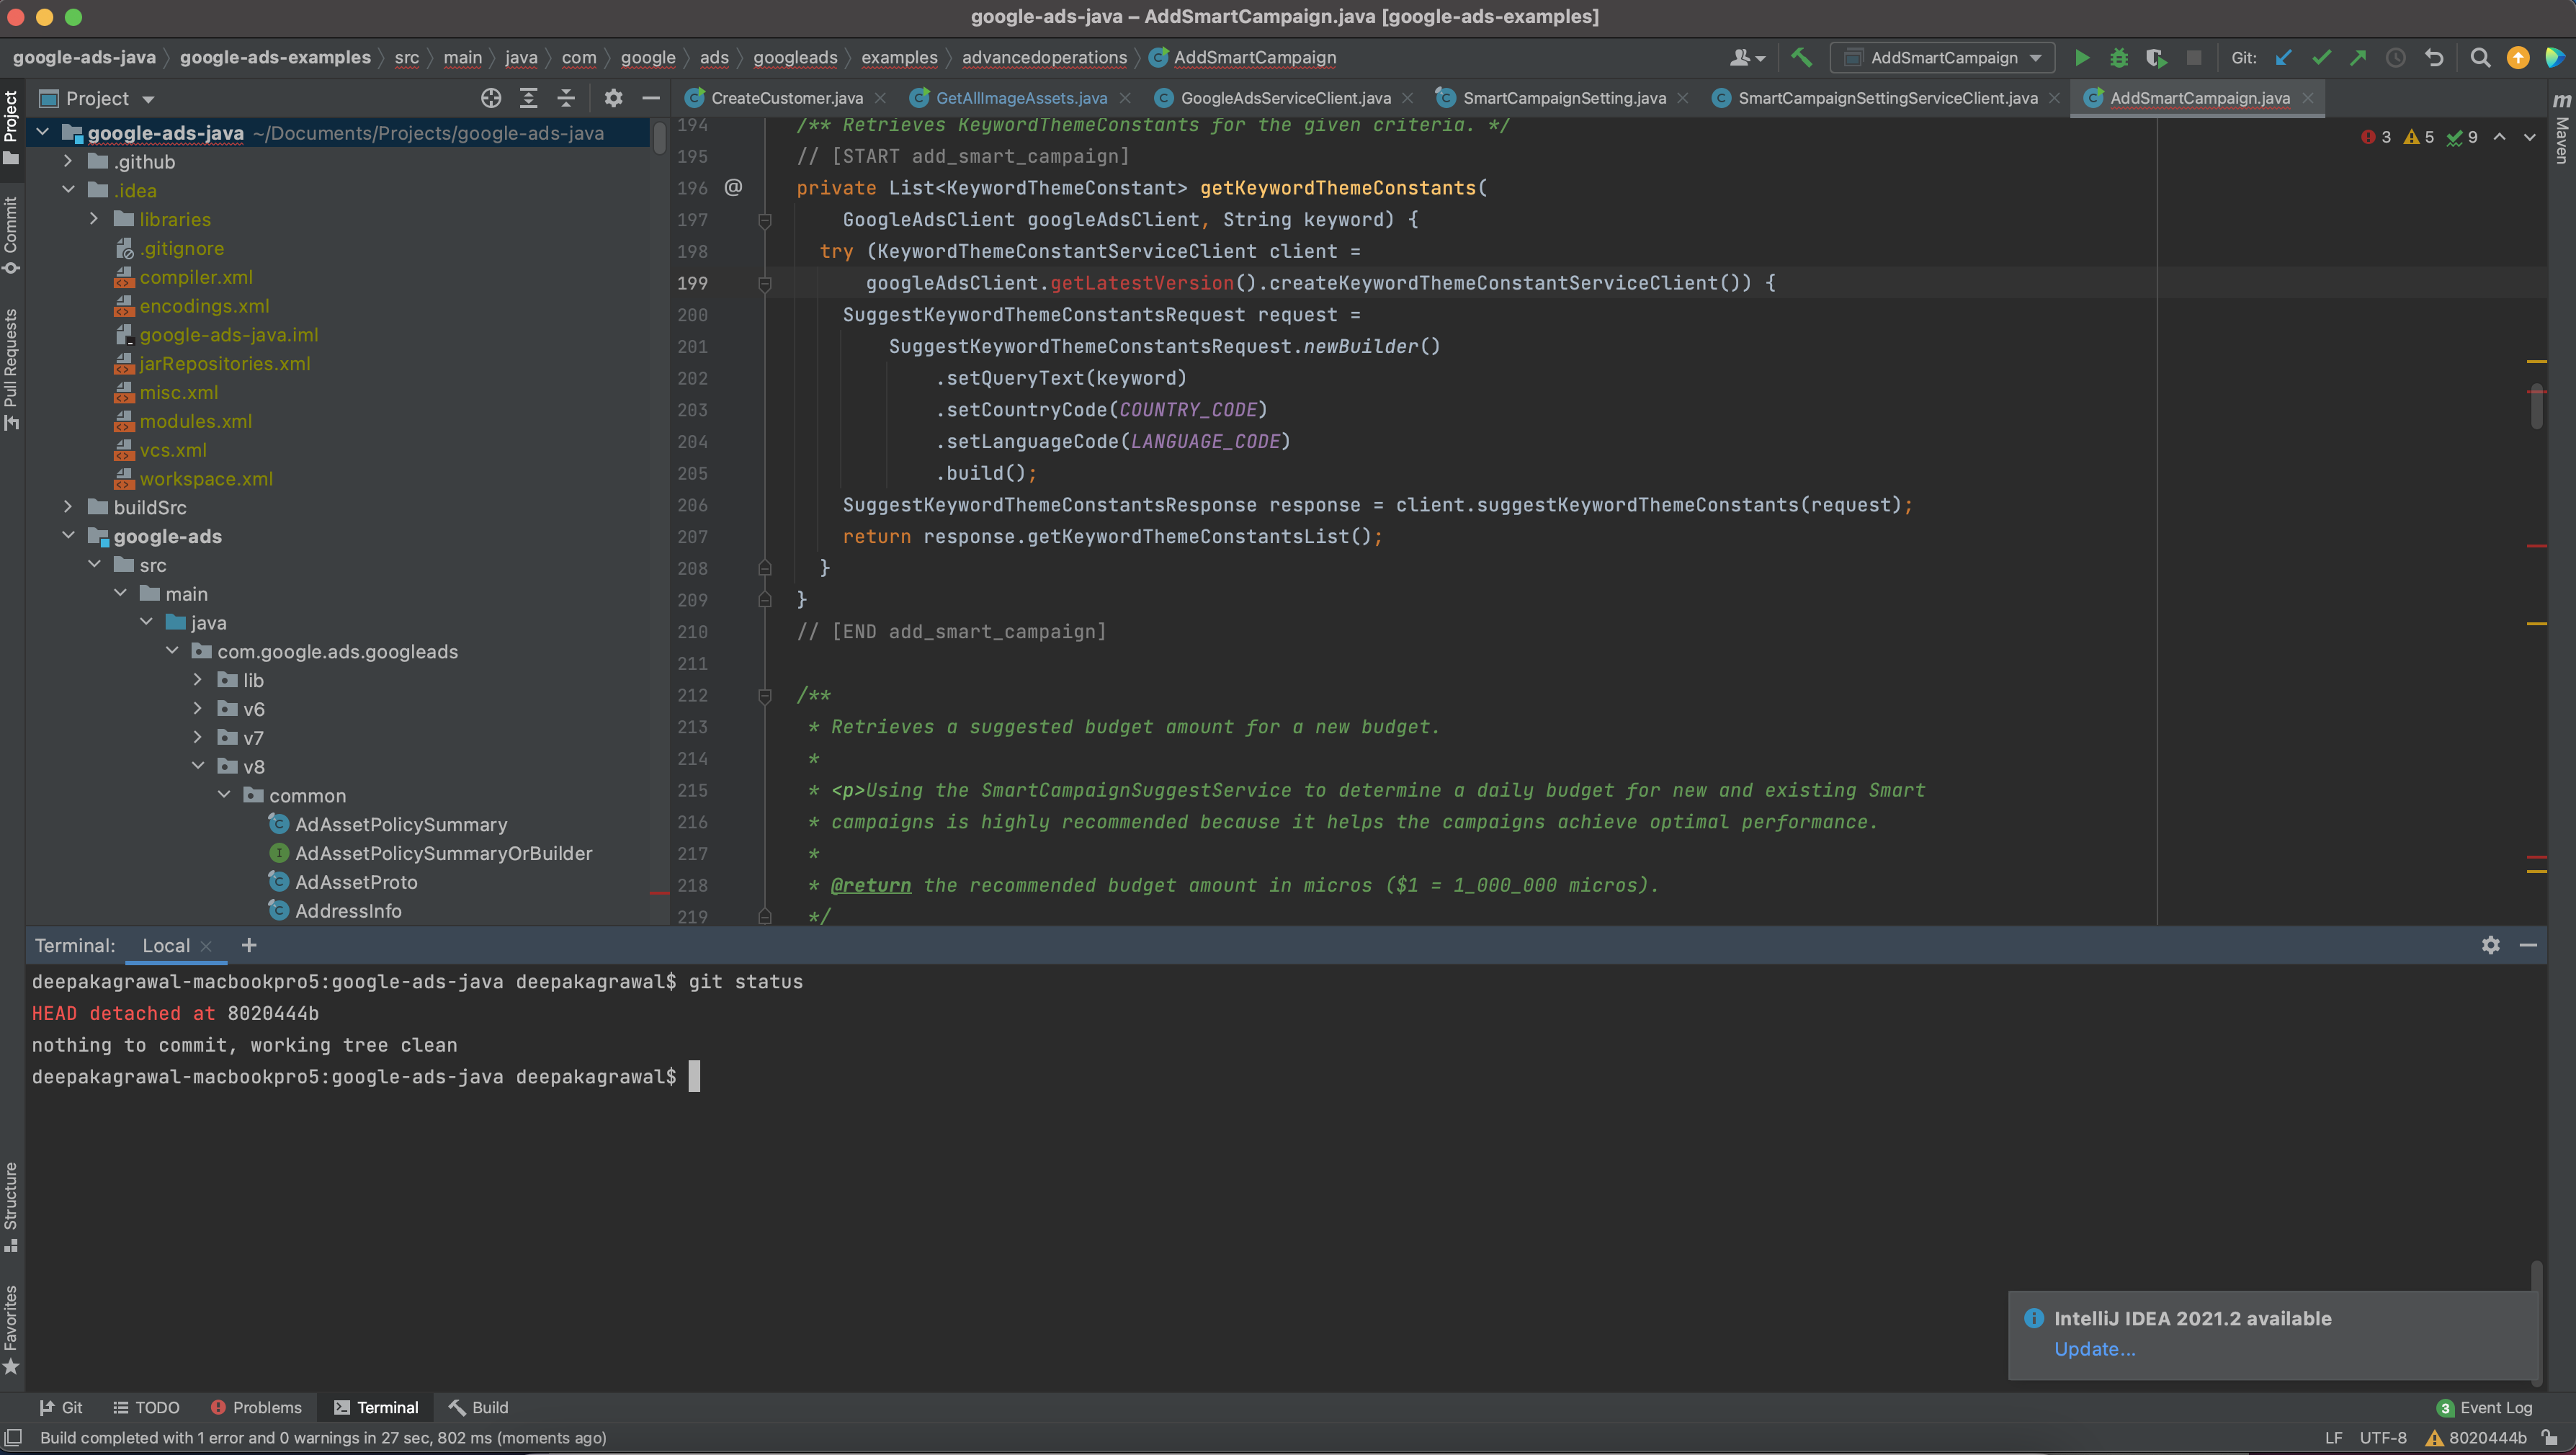Image resolution: width=2576 pixels, height=1455 pixels.
Task: Click the Search Everywhere magnifier icon
Action: pyautogui.click(x=2479, y=58)
